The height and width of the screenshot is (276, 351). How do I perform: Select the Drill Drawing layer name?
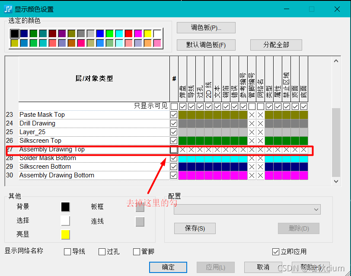37,123
